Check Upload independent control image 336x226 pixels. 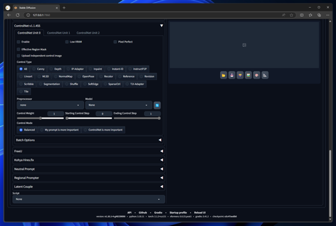tap(19, 56)
